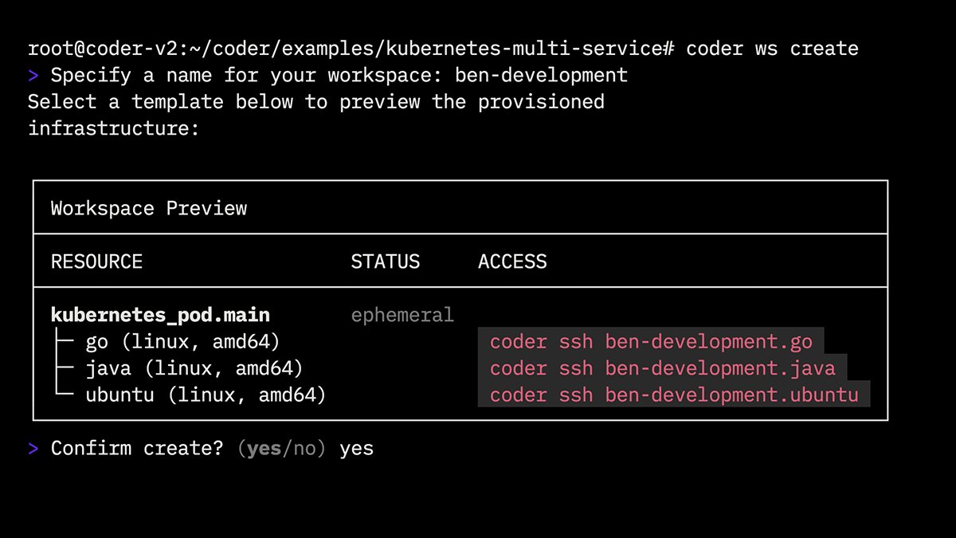Click the typed "yes" answer after the parentheses

pyautogui.click(x=356, y=450)
